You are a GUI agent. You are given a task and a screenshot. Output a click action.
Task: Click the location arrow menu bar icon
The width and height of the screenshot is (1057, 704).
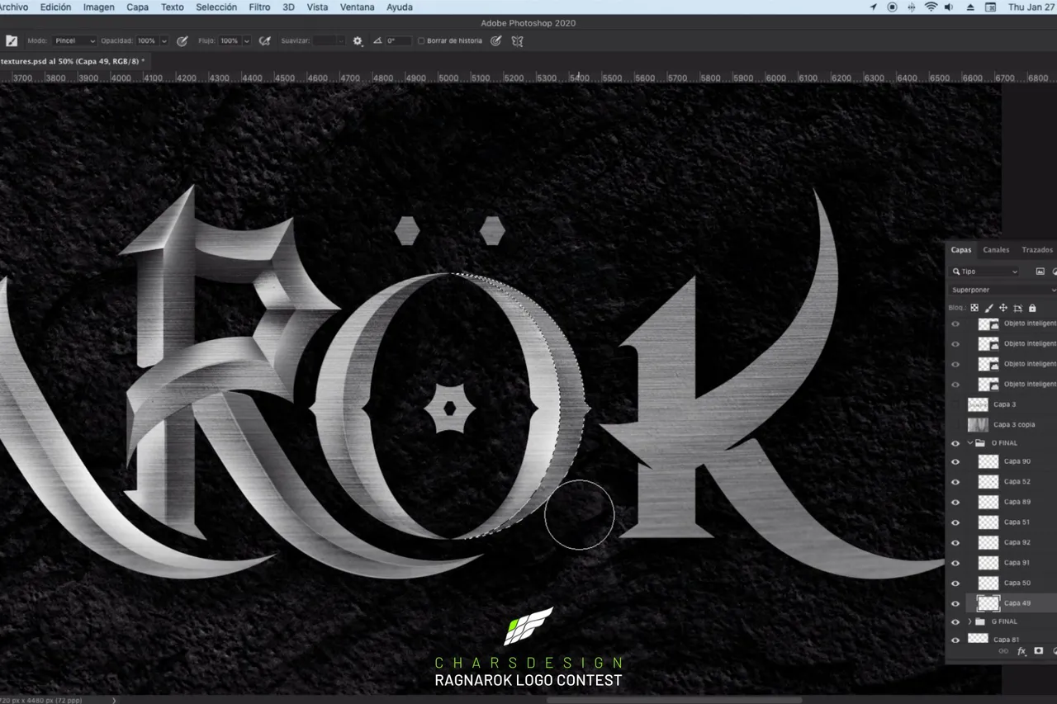pyautogui.click(x=874, y=7)
